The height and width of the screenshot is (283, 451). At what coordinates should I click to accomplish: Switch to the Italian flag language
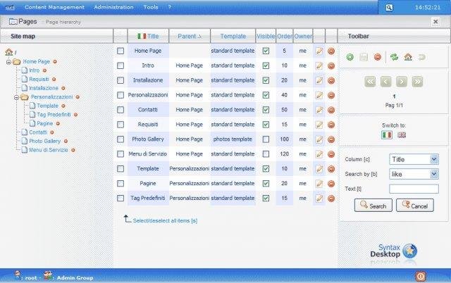(387, 134)
